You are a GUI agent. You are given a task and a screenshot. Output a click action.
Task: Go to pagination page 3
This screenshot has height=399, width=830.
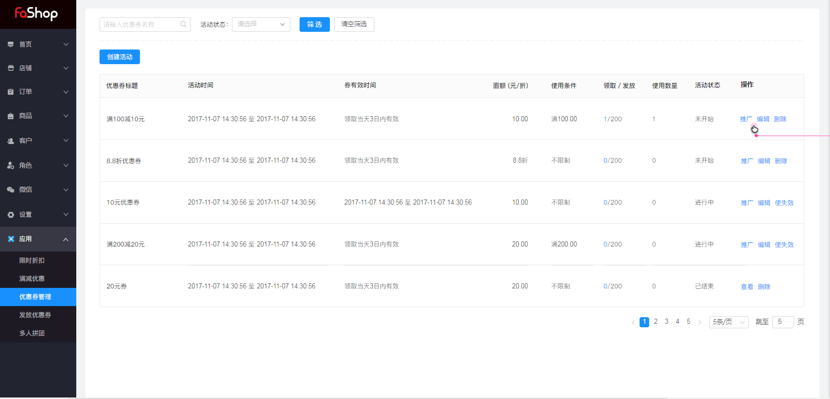pos(667,322)
